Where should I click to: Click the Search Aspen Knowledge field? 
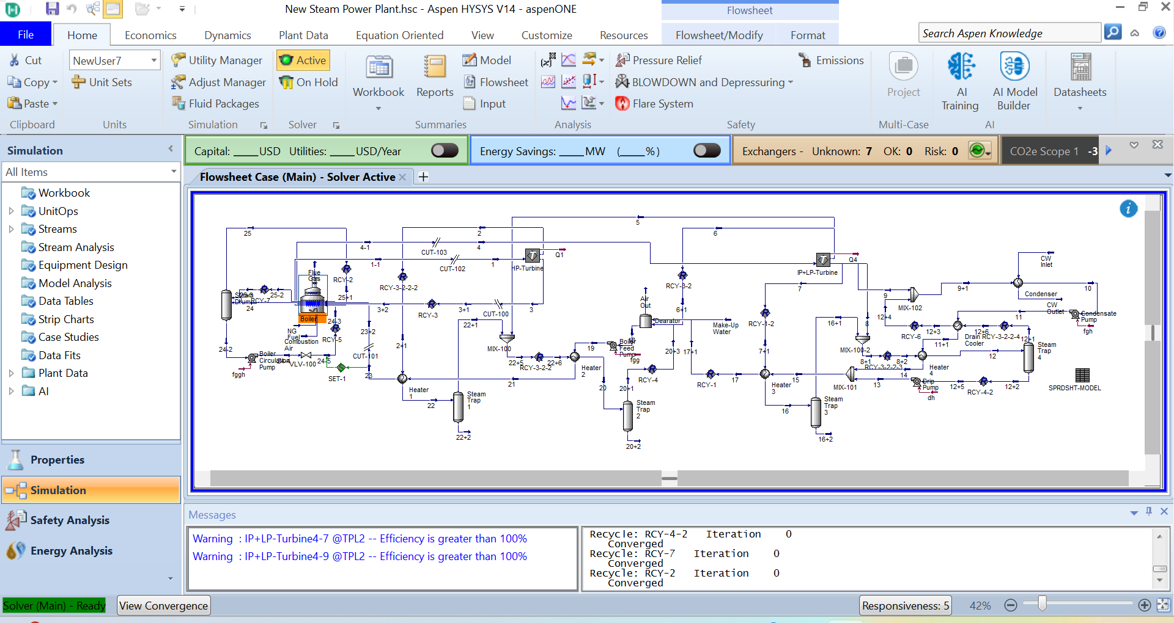click(1009, 34)
